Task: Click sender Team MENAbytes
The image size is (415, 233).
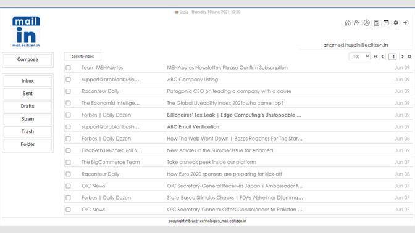Action: click(x=102, y=68)
